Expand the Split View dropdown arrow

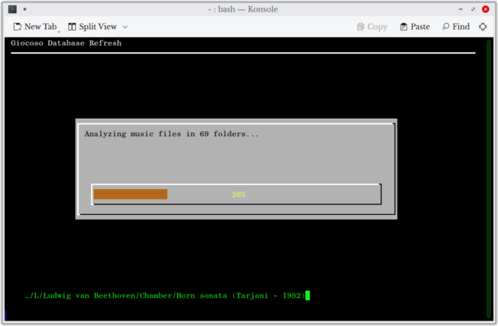[x=125, y=27]
